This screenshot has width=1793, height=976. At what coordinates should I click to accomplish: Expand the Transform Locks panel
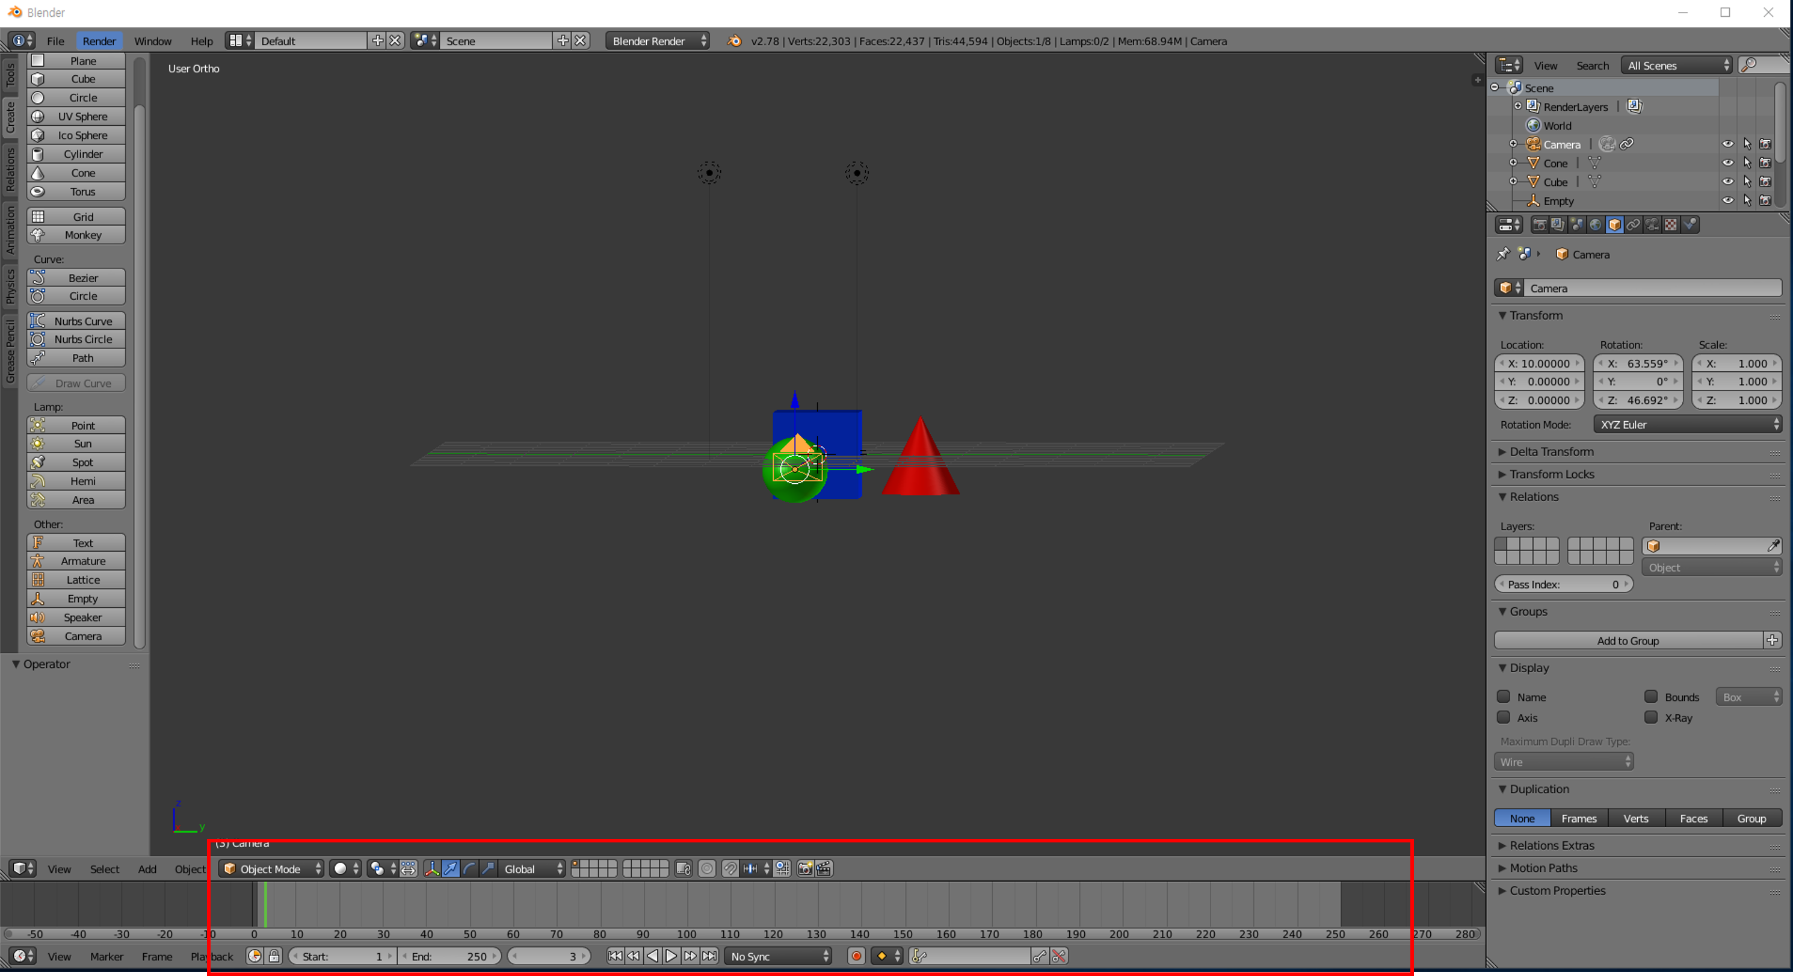pyautogui.click(x=1552, y=474)
